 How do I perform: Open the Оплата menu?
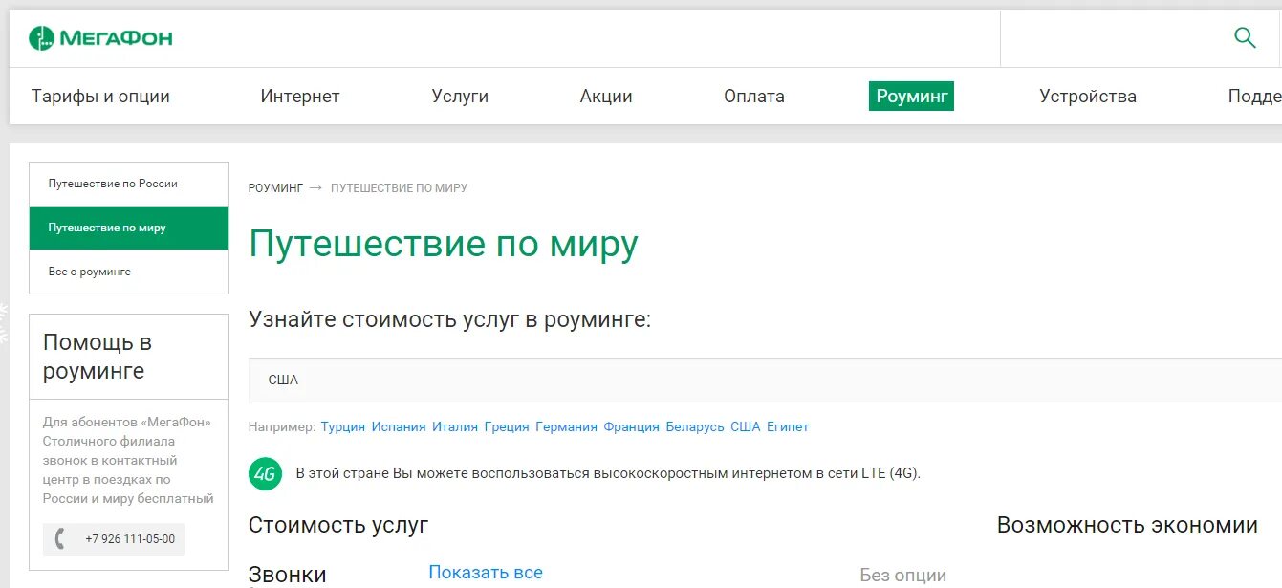(754, 97)
